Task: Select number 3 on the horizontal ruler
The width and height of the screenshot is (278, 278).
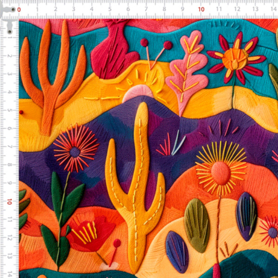Action: 74,9
